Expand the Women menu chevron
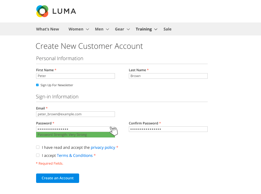This screenshot has width=261, height=194. click(x=87, y=29)
